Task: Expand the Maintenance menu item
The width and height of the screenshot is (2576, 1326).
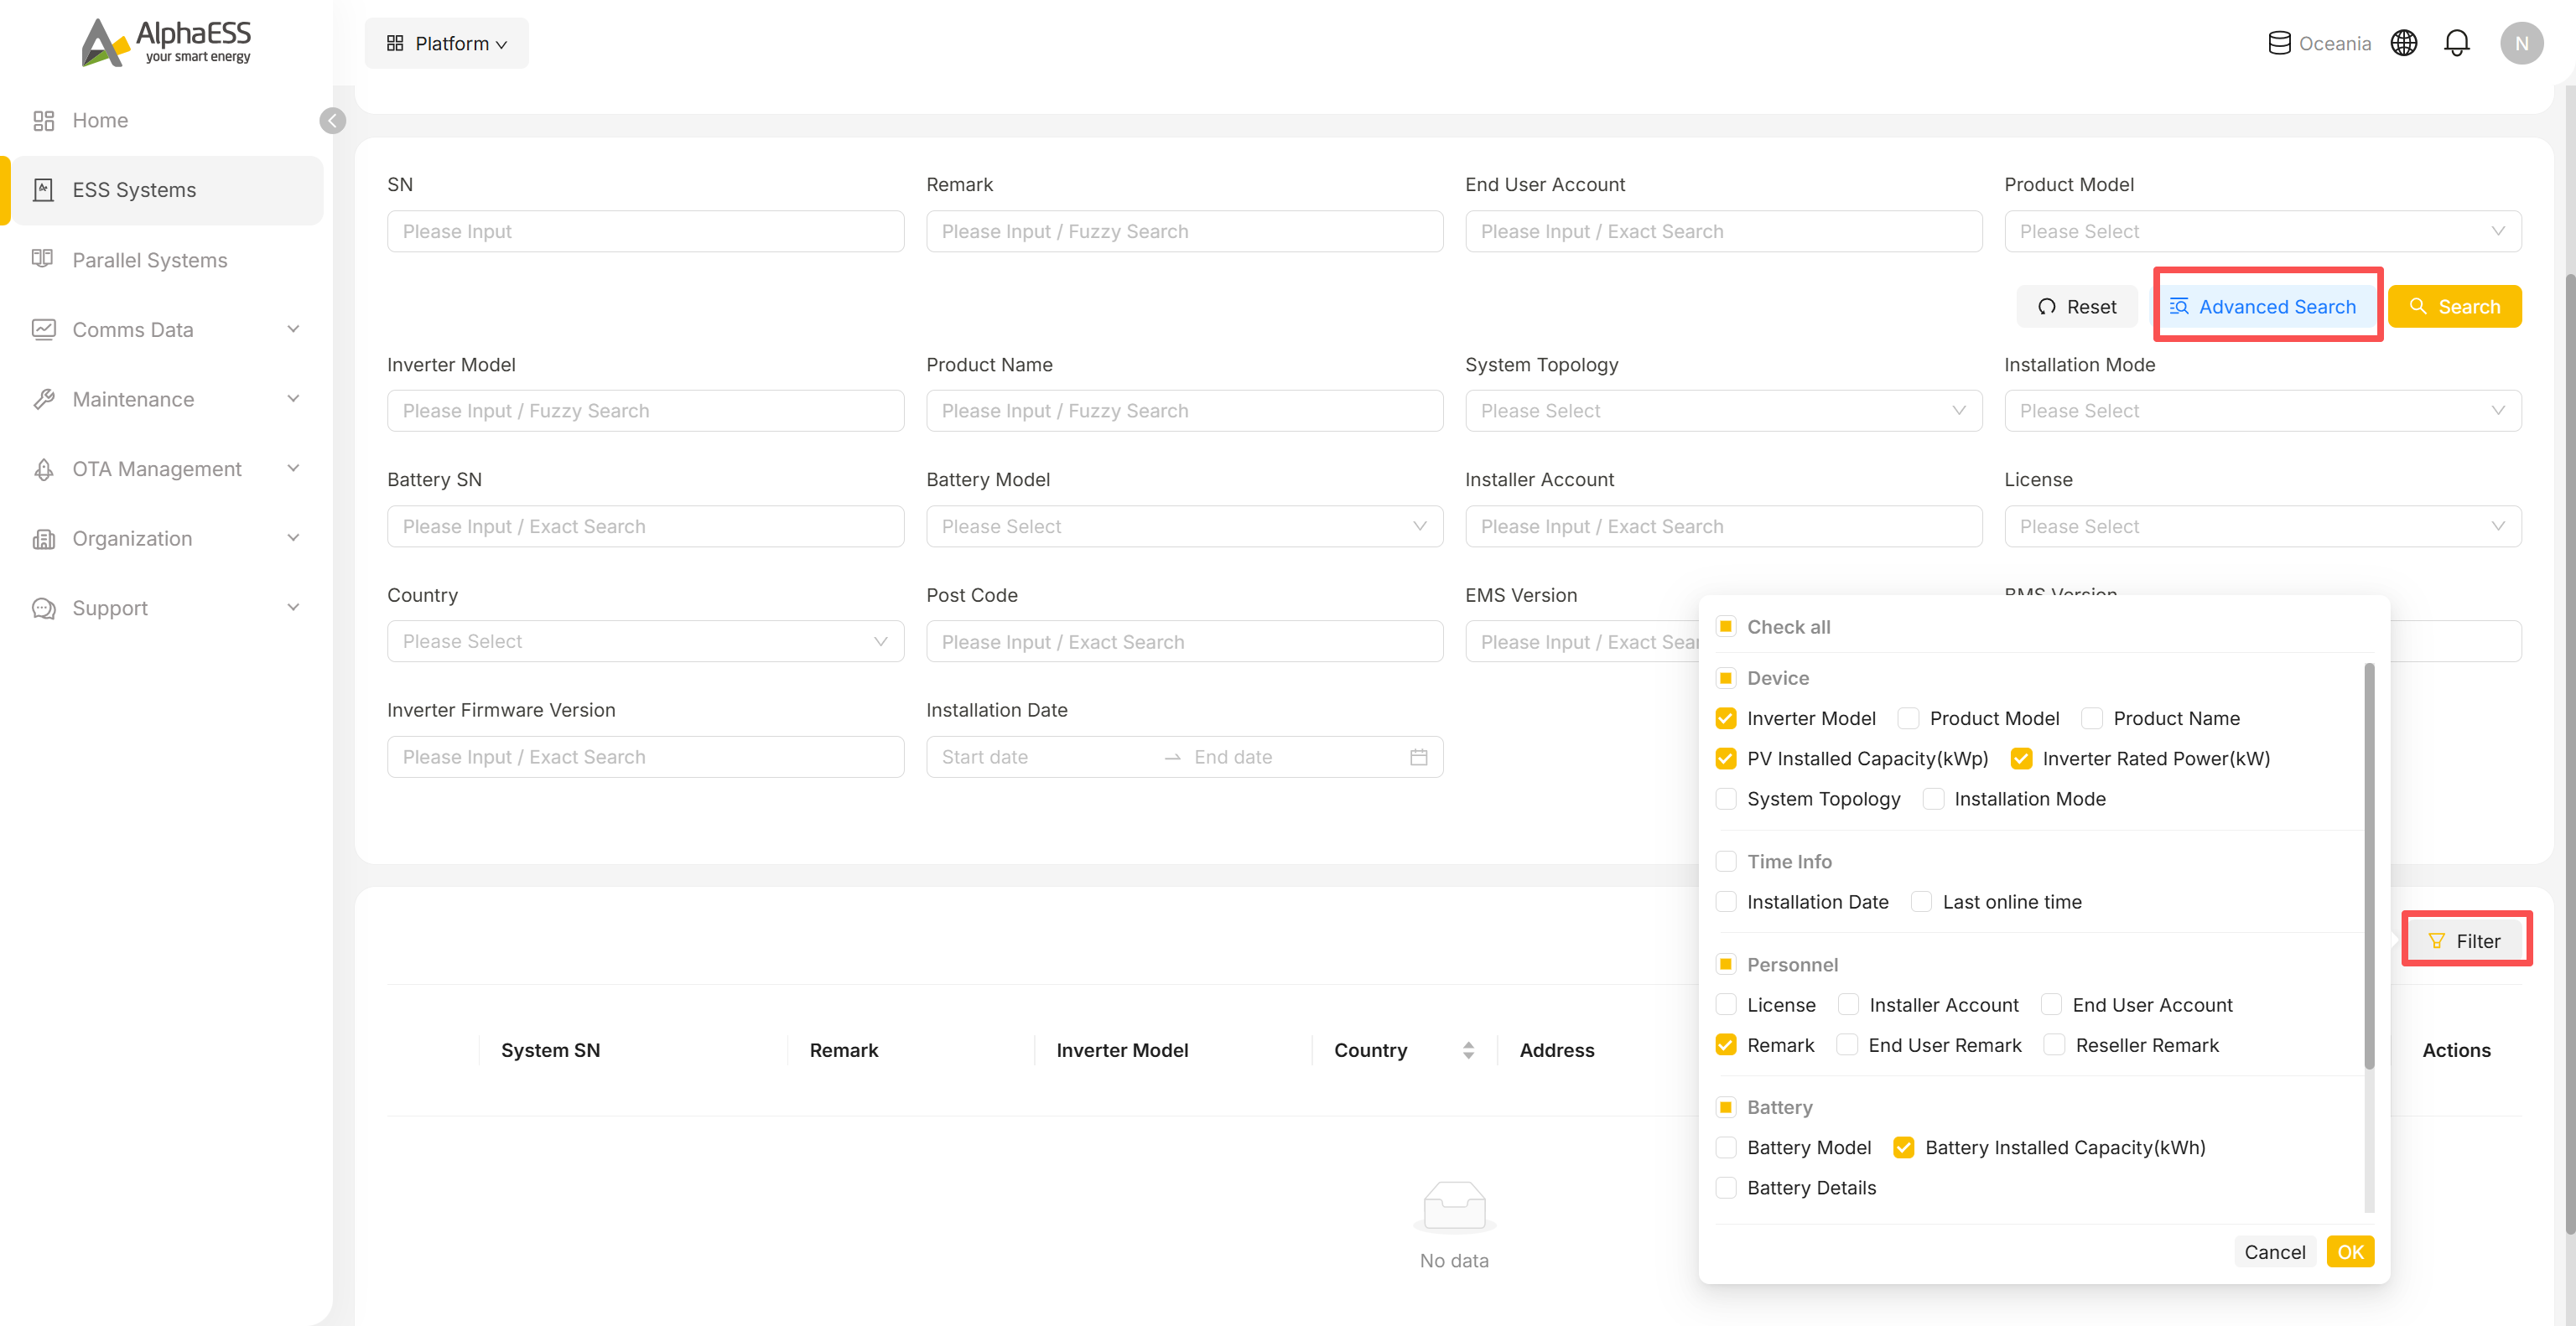Action: tap(166, 399)
